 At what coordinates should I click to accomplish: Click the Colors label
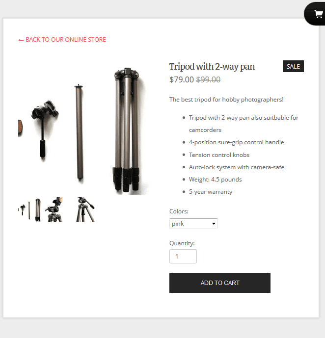pyautogui.click(x=179, y=211)
